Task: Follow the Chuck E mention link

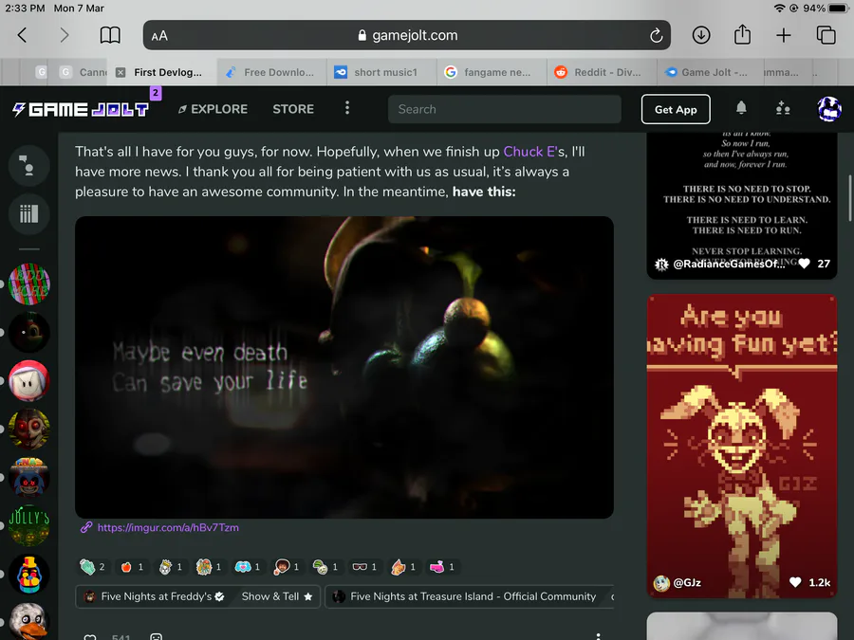Action: [x=529, y=152]
